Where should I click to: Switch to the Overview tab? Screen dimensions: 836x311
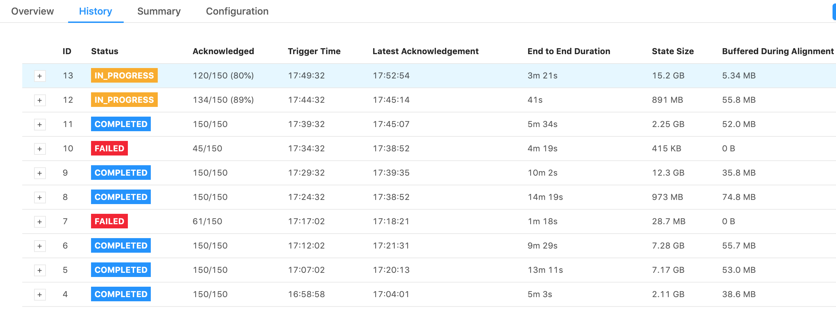pyautogui.click(x=32, y=11)
